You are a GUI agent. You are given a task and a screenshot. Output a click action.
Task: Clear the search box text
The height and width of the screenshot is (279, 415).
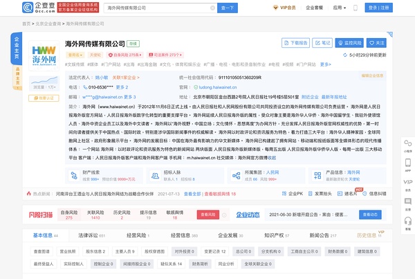click(214, 9)
